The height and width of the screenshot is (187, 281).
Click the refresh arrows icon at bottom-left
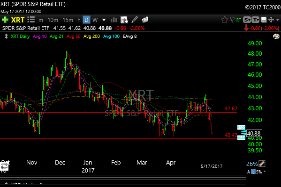pos(4,166)
